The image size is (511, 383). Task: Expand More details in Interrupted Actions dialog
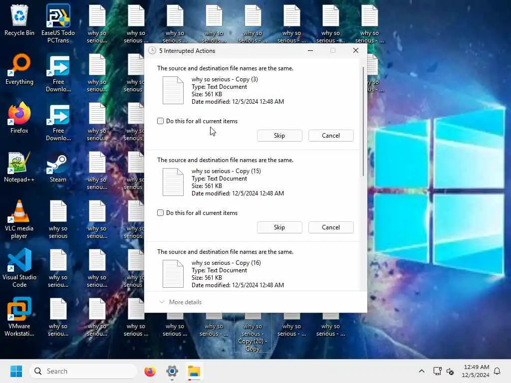coord(181,302)
